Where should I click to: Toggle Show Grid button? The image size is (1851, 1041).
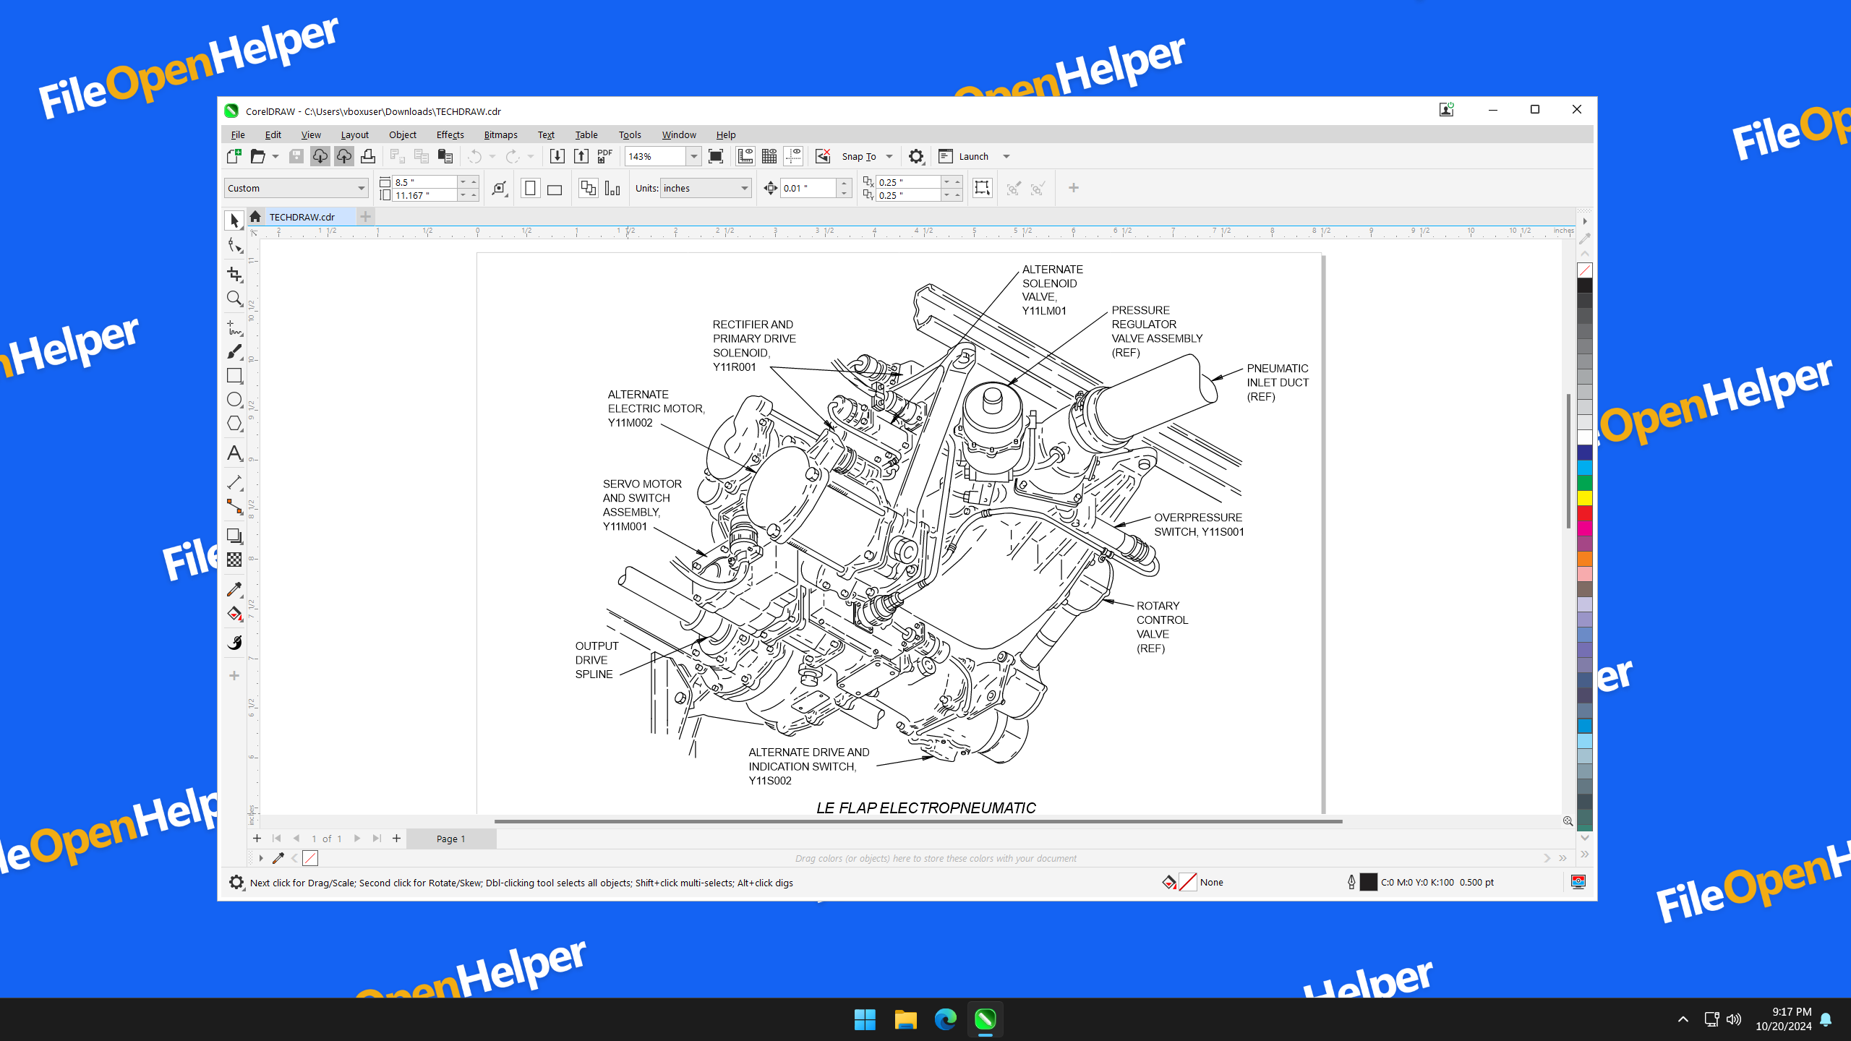tap(769, 156)
